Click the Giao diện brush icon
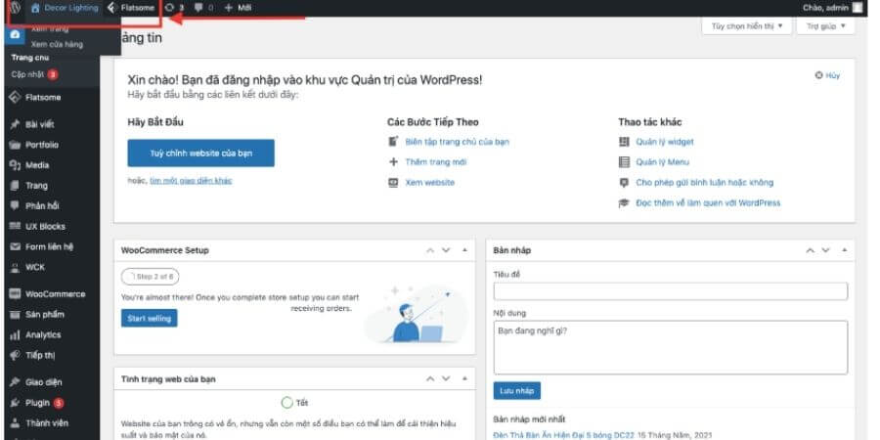Viewport: 880px width, 440px height. point(15,382)
